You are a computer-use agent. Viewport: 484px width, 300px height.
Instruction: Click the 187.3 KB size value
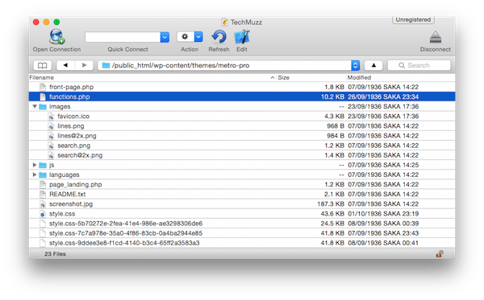(x=331, y=204)
